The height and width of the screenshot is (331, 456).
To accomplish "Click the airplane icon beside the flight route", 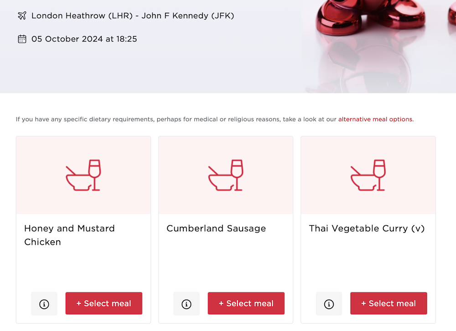I will click(22, 16).
